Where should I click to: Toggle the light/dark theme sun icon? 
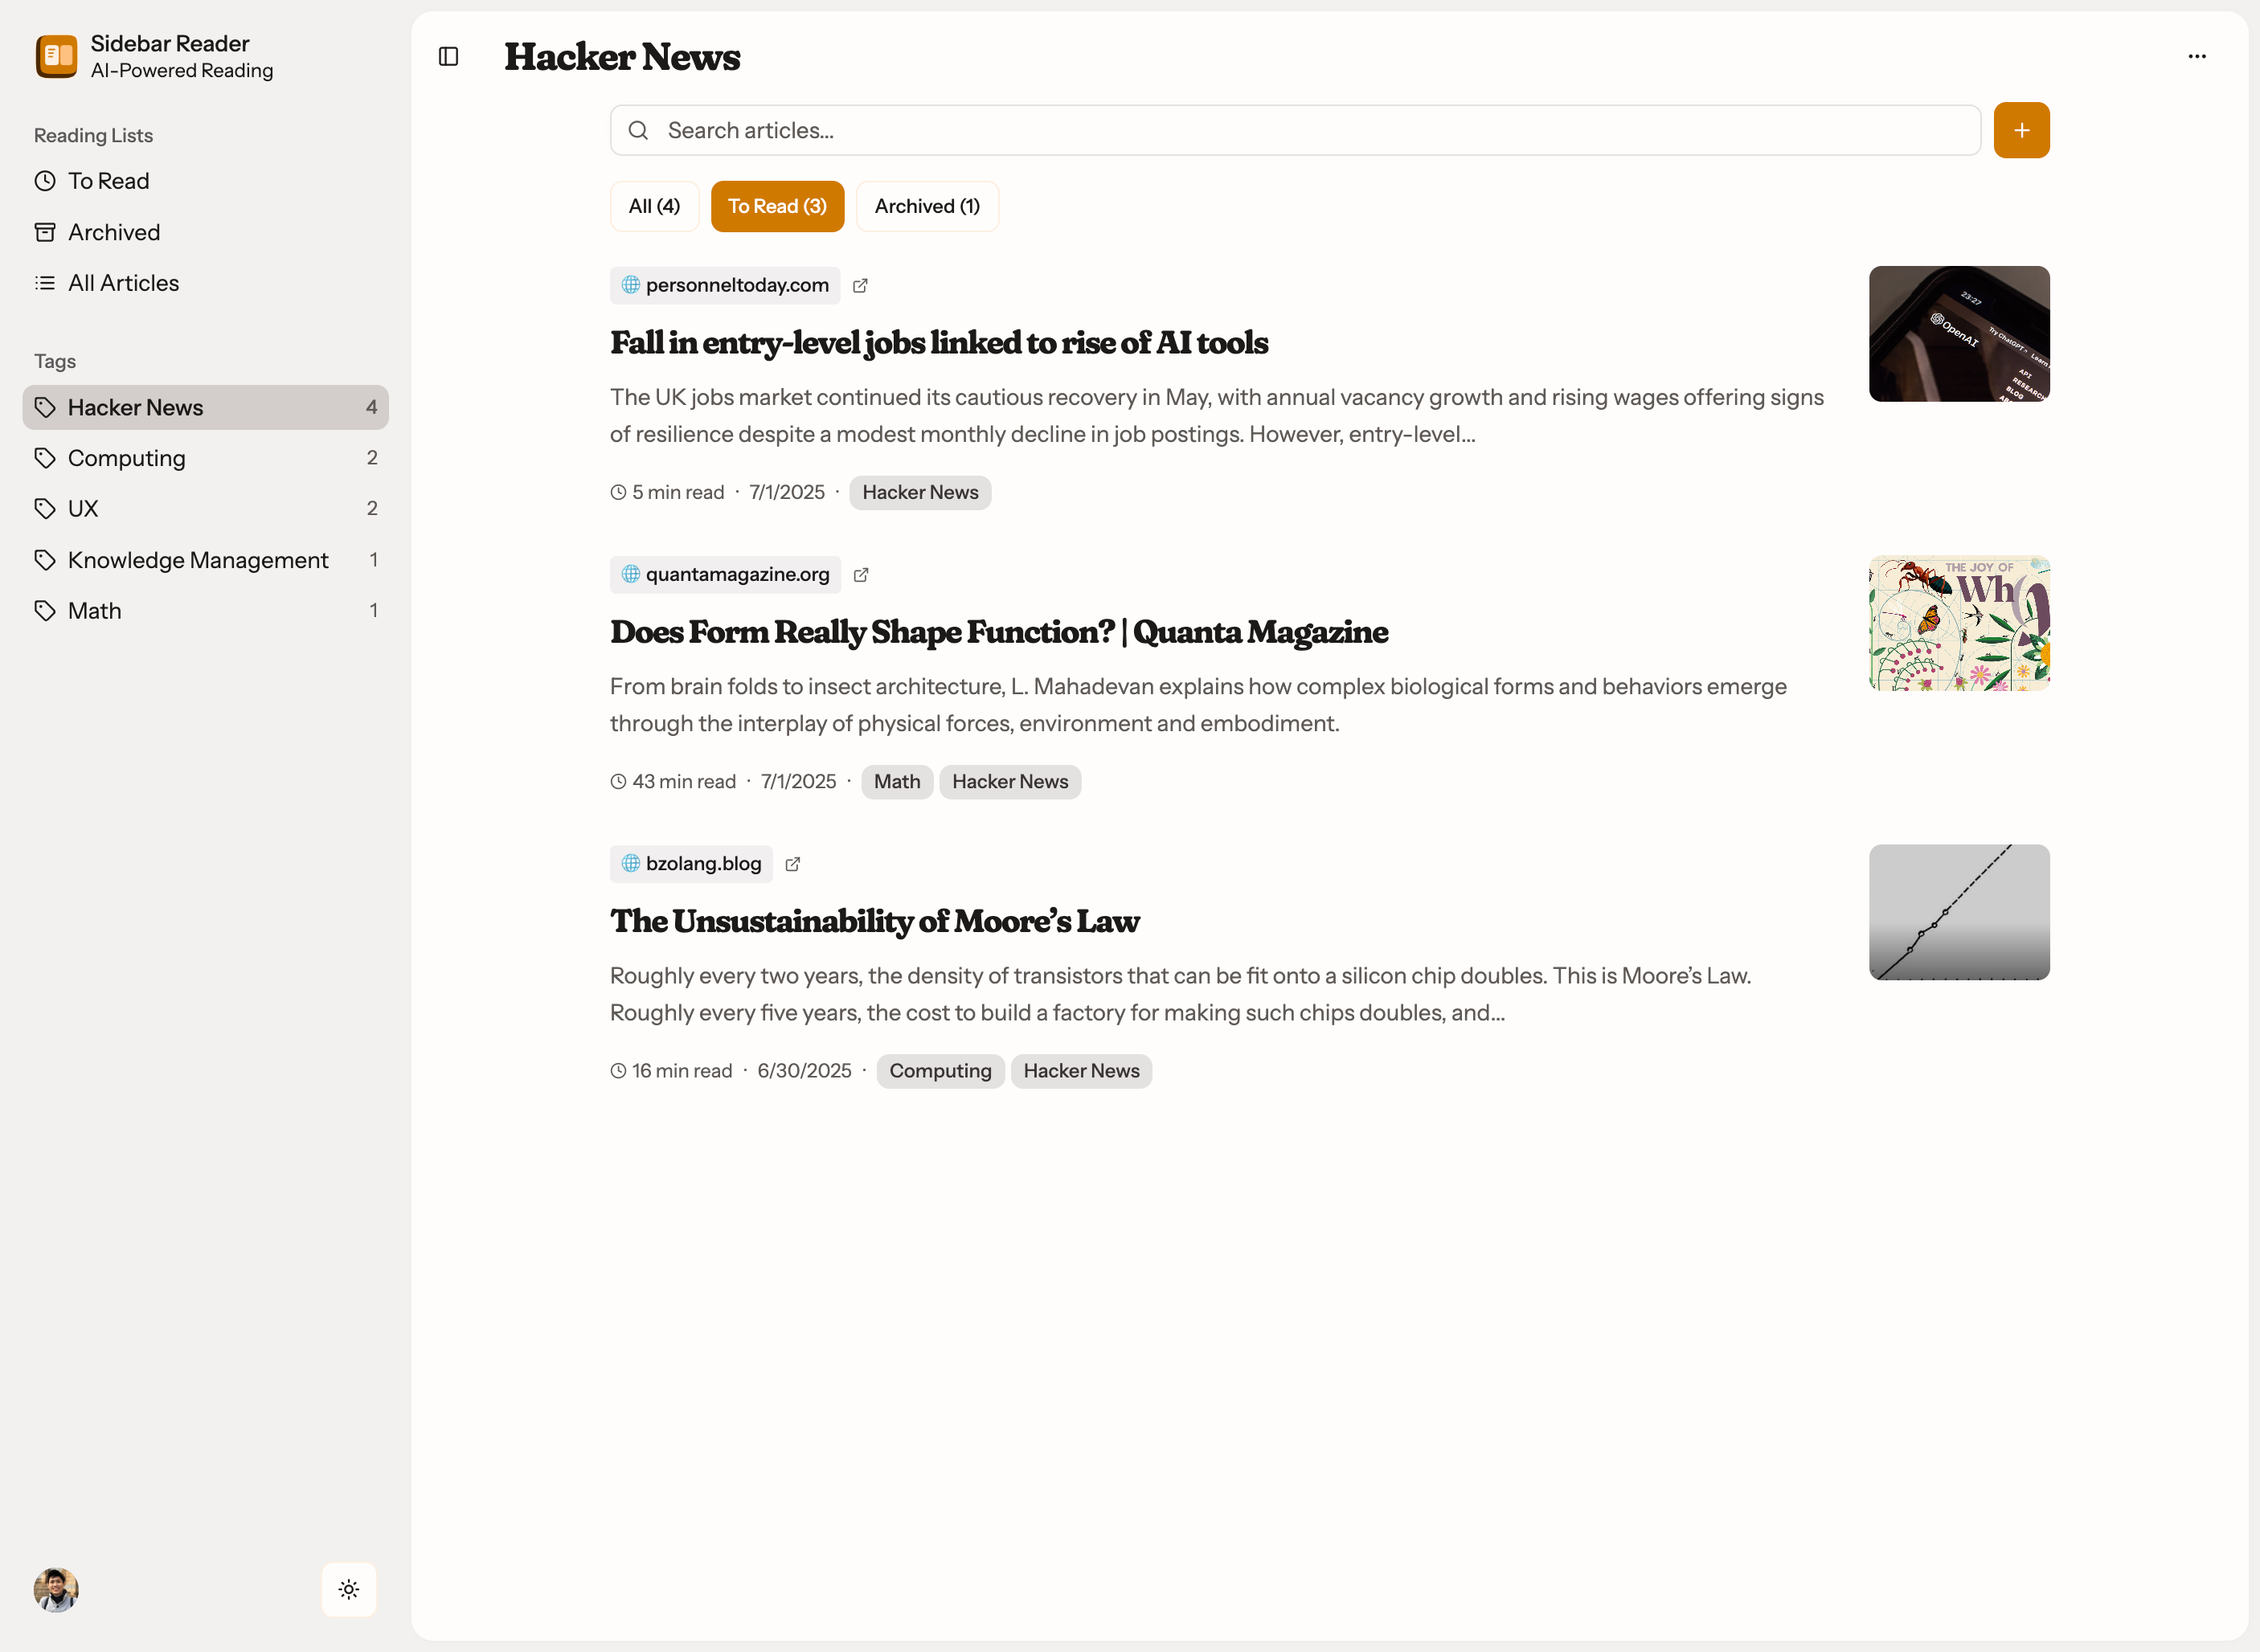point(348,1589)
